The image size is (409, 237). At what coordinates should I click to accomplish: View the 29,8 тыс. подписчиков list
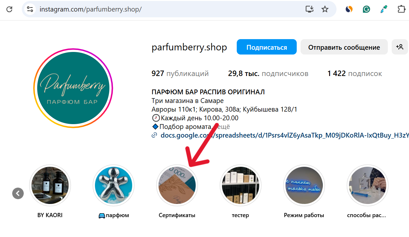pos(268,73)
